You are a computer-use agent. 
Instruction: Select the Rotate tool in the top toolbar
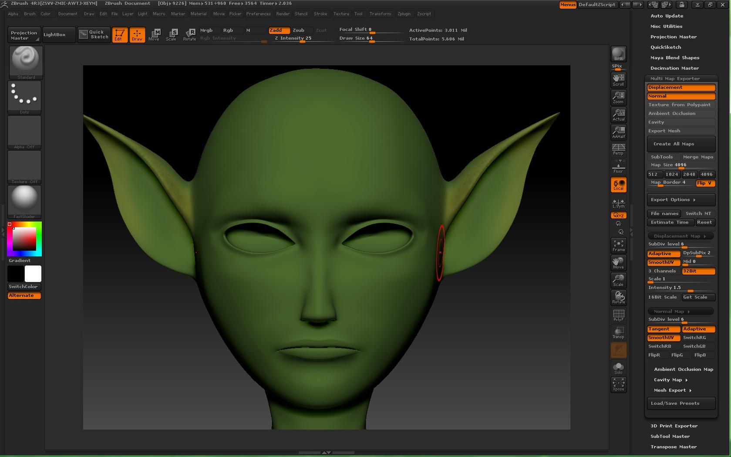[189, 35]
